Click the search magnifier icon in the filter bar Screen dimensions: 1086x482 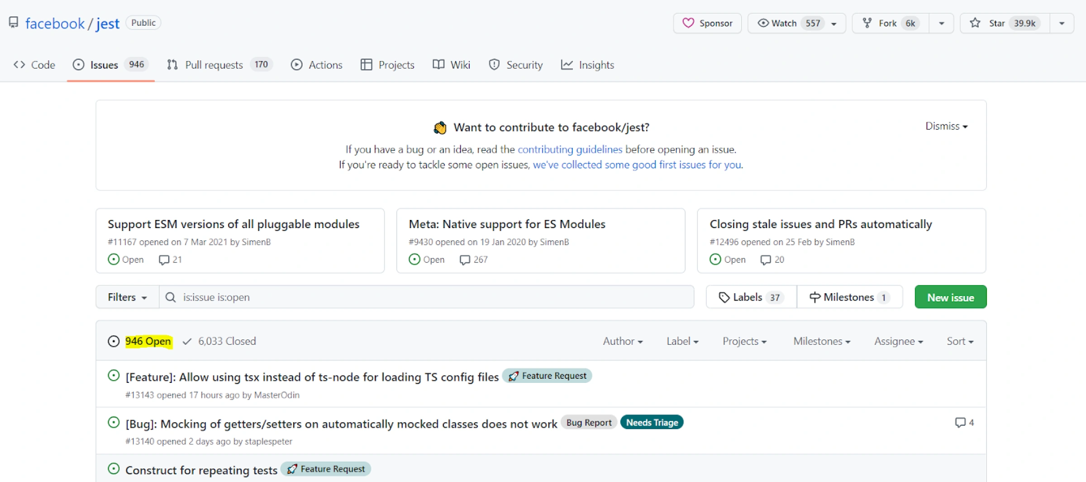point(171,297)
